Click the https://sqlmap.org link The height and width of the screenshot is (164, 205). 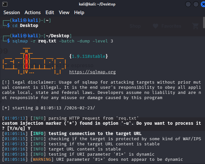coord(92,72)
